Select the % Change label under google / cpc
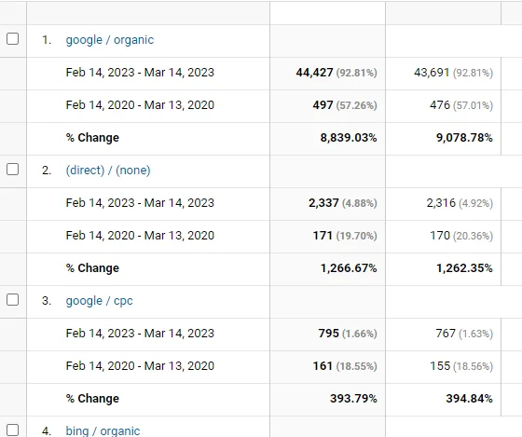522x437 pixels. point(92,399)
